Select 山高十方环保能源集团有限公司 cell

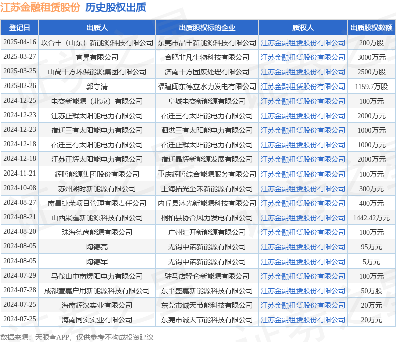[96, 72]
